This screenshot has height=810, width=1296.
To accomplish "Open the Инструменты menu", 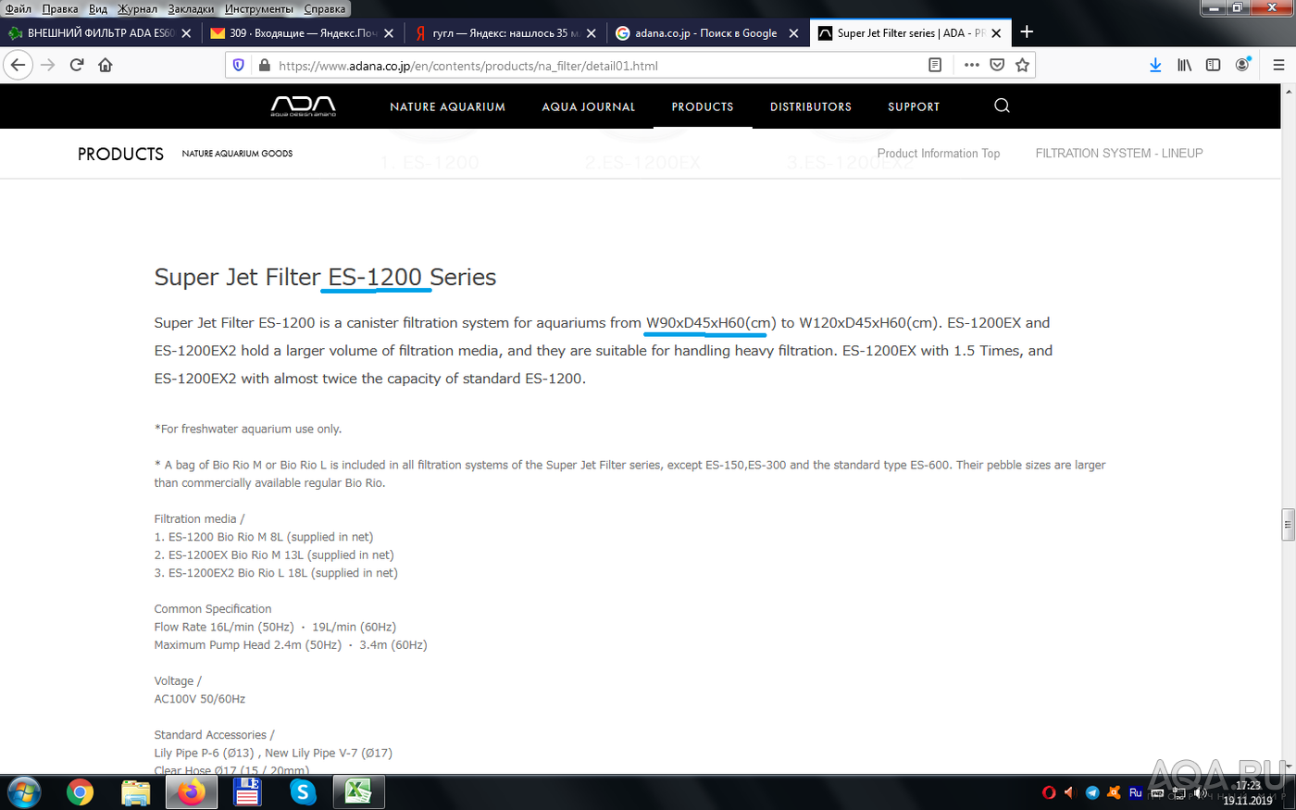I will pyautogui.click(x=259, y=8).
